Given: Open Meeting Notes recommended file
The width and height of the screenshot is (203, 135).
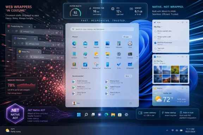Looking at the screenshot, I should coord(114,82).
